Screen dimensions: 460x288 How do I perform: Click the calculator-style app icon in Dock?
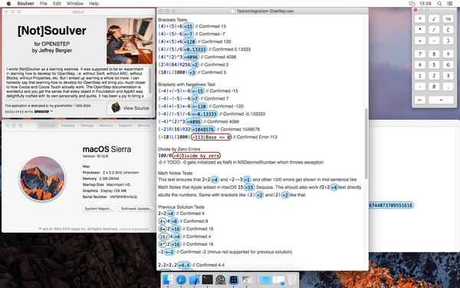pyautogui.click(x=234, y=280)
